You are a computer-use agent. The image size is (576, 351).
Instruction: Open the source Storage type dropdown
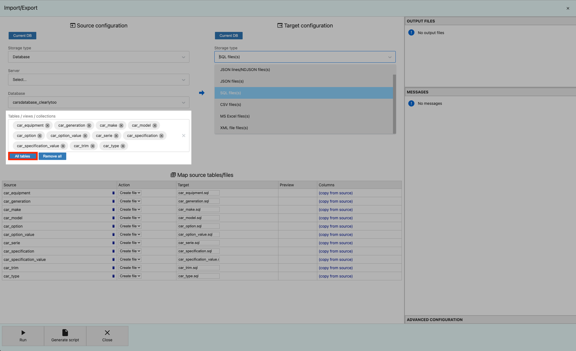pos(98,57)
